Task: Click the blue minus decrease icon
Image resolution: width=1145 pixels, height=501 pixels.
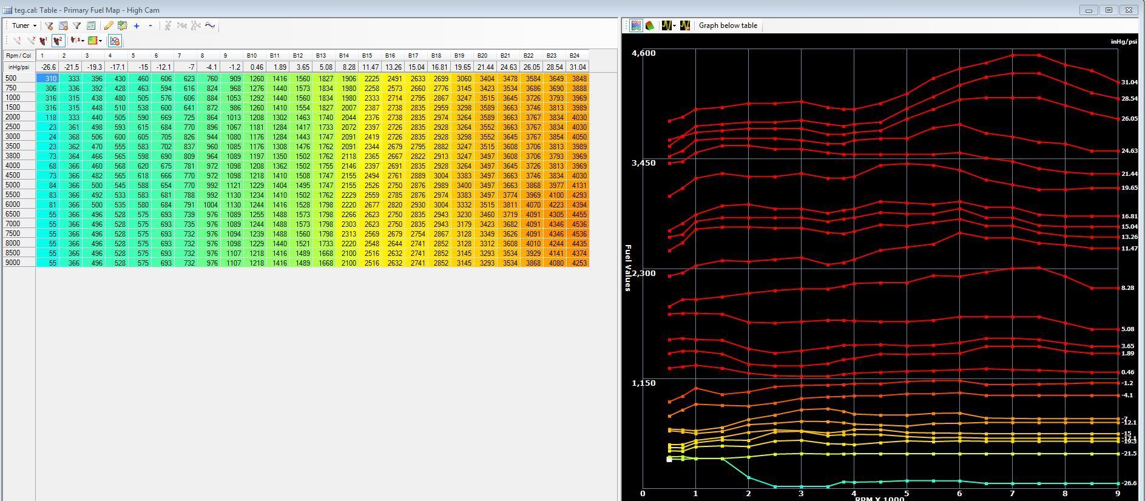Action: coord(150,25)
